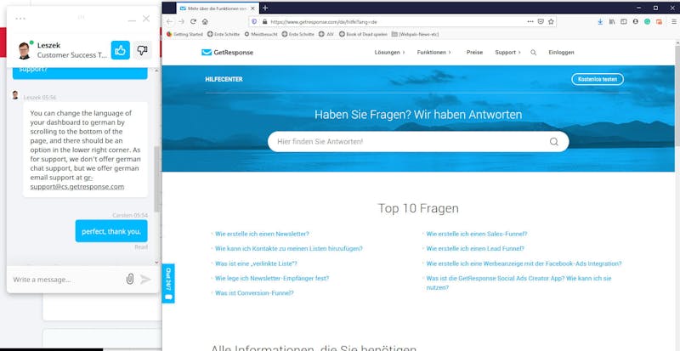Screen dimensions: 680x351
Task: Open the Facebook-Ads Integration question link
Action: tap(524, 263)
